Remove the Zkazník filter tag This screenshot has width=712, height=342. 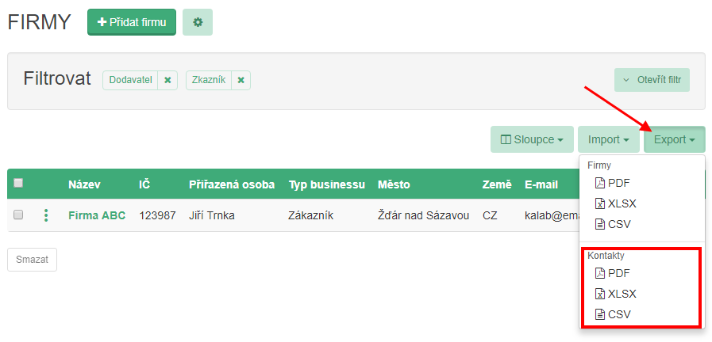click(241, 80)
